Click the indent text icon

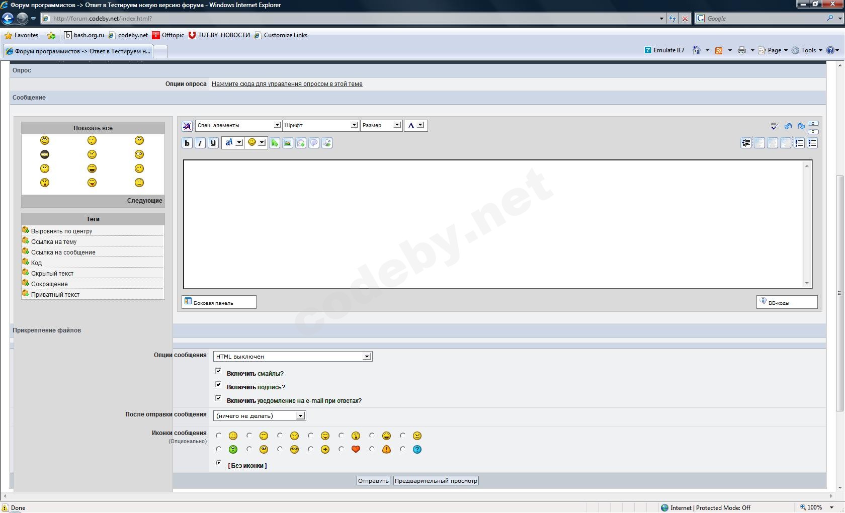pos(746,143)
